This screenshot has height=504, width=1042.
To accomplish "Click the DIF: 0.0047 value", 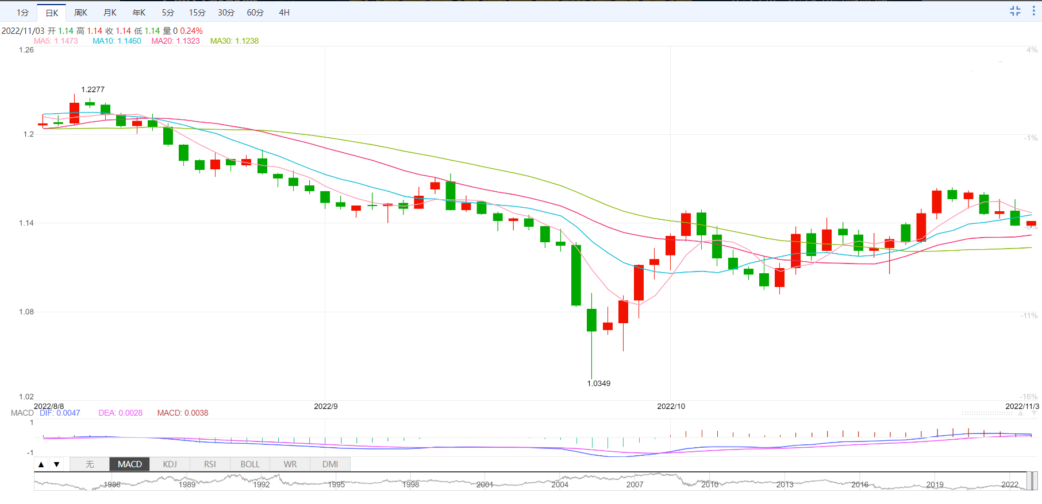I will [x=60, y=413].
